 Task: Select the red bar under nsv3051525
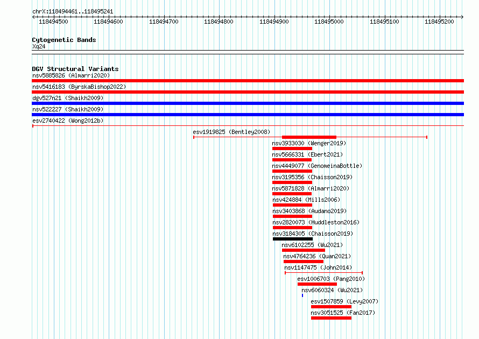point(331,318)
